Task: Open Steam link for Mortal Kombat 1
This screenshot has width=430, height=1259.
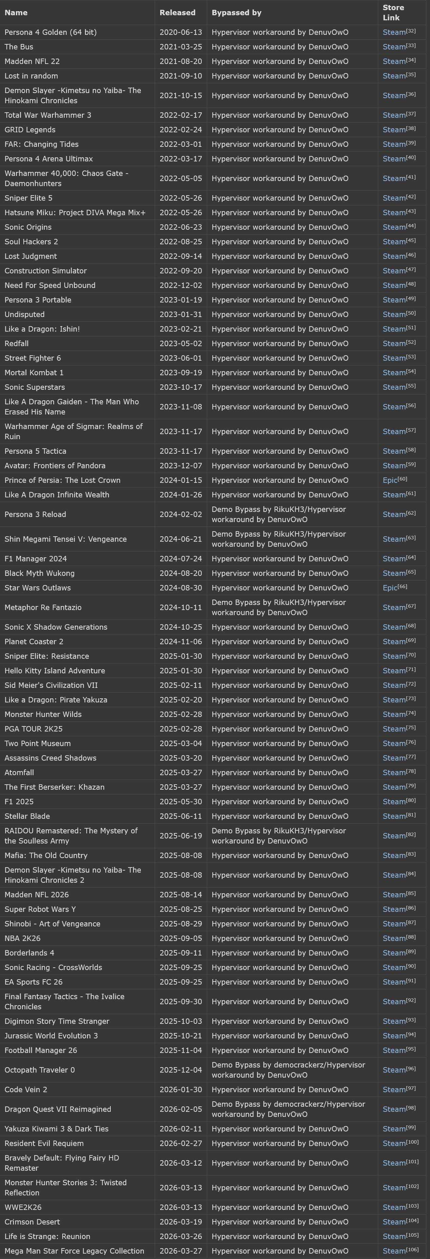Action: (x=394, y=373)
